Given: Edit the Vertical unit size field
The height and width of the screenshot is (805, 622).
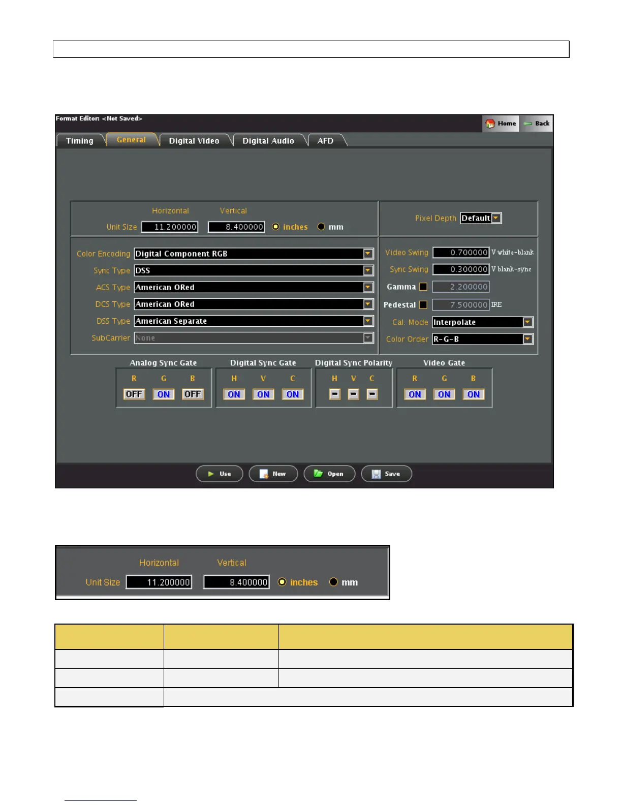Looking at the screenshot, I should tap(236, 227).
